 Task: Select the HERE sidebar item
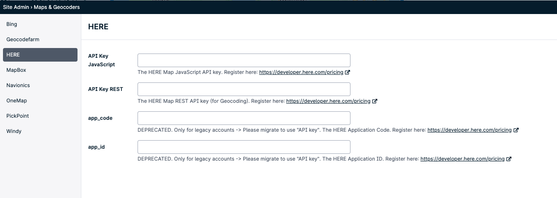(40, 55)
